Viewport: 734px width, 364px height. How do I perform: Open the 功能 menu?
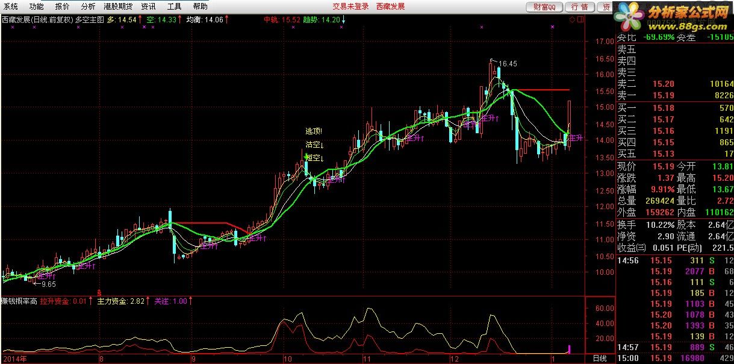pos(36,7)
